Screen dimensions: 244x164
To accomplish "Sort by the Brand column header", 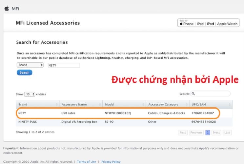I will (x=37, y=104).
